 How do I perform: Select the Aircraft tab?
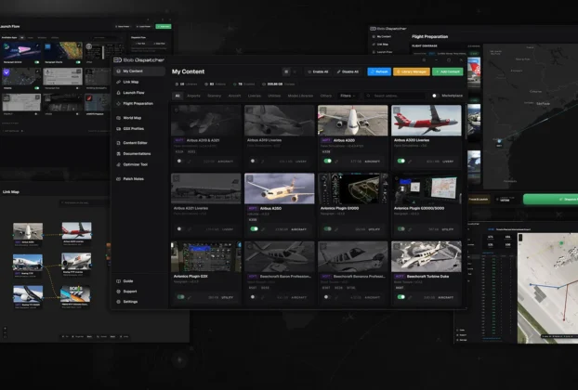[x=234, y=96]
